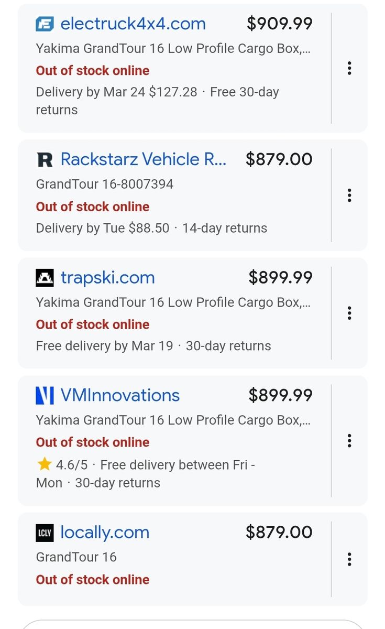The image size is (385, 629).
Task: Click the electruck4x4.com store logo icon
Action: tap(45, 24)
